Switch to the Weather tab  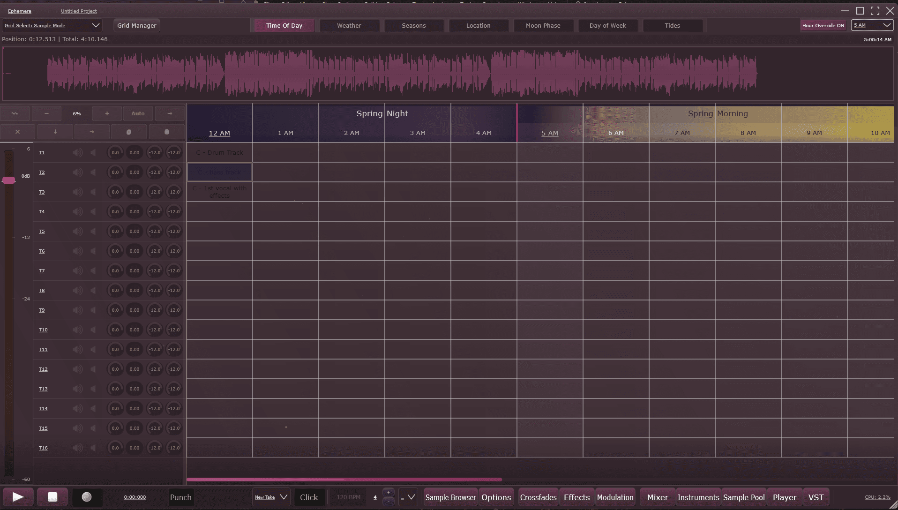click(349, 26)
